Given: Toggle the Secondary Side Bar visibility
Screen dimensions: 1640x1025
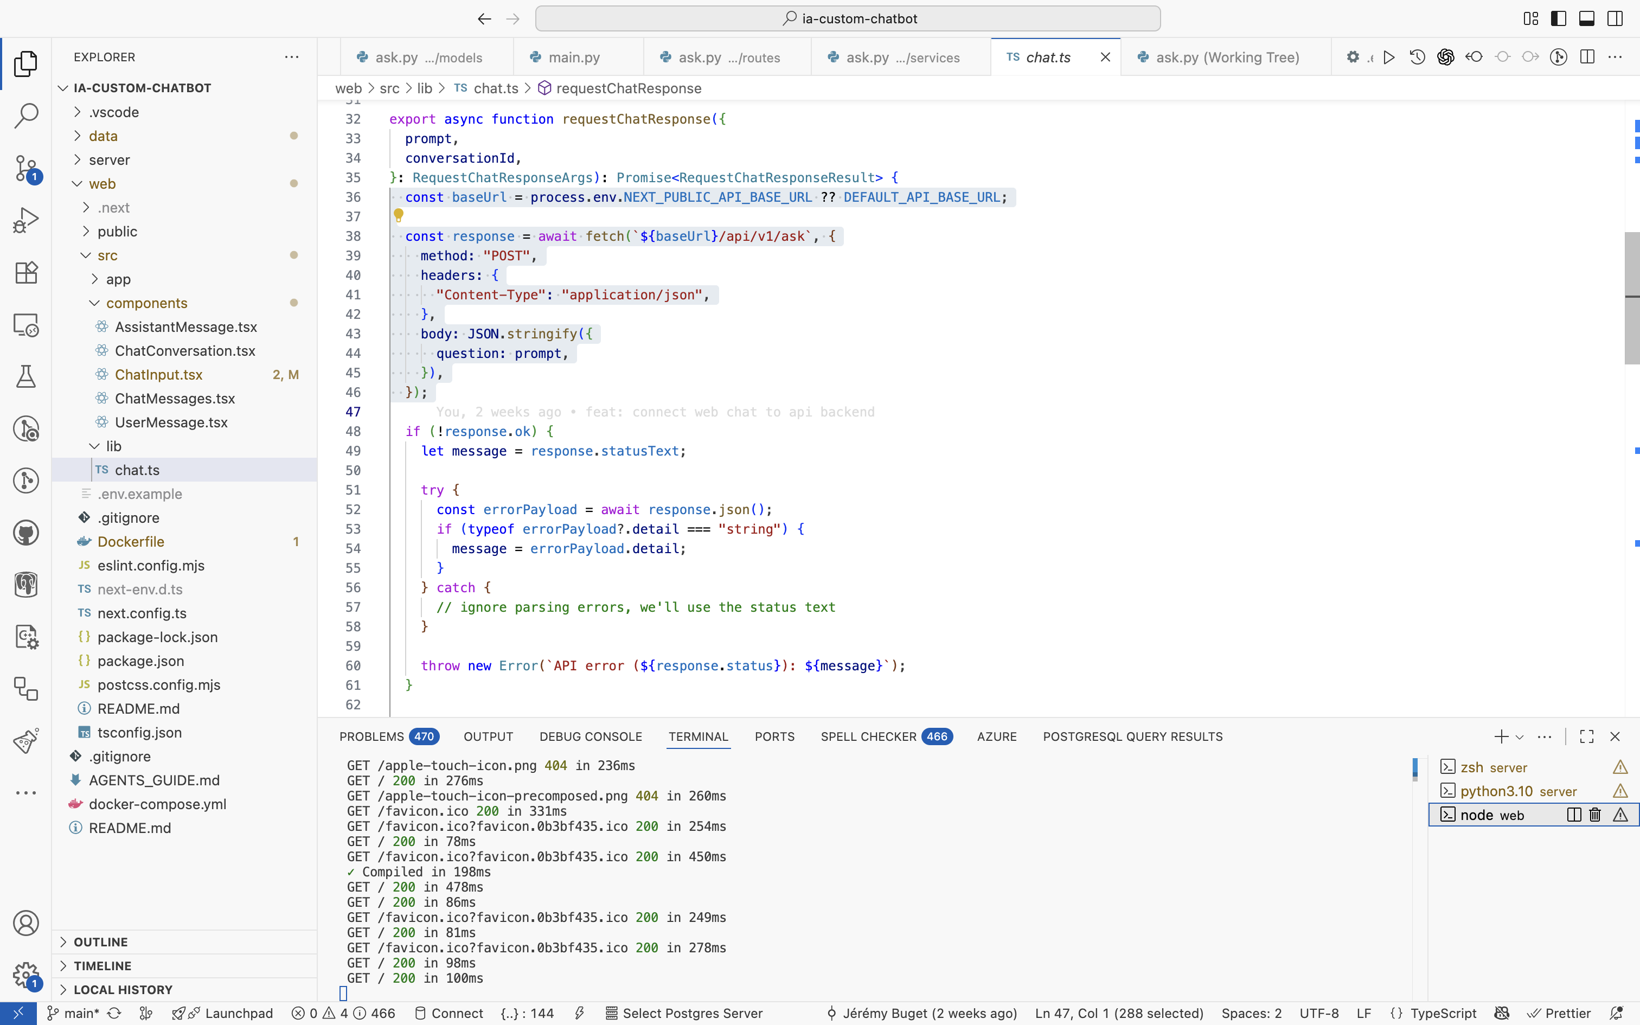Looking at the screenshot, I should coord(1615,18).
